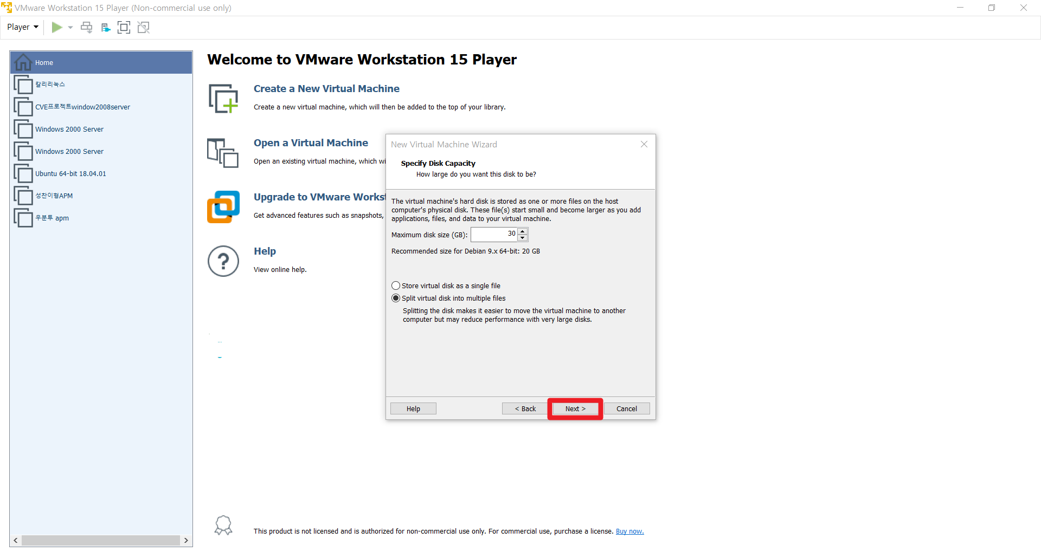Decrease disk size with down spinner arrow

(523, 238)
